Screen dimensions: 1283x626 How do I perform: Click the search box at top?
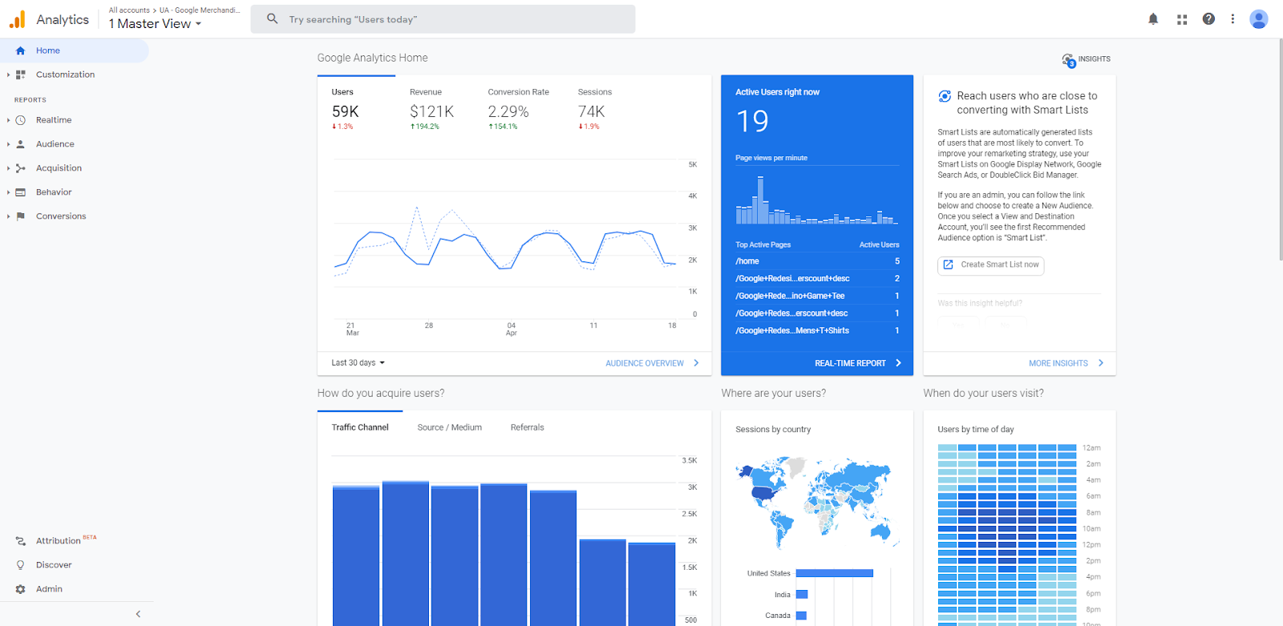443,19
